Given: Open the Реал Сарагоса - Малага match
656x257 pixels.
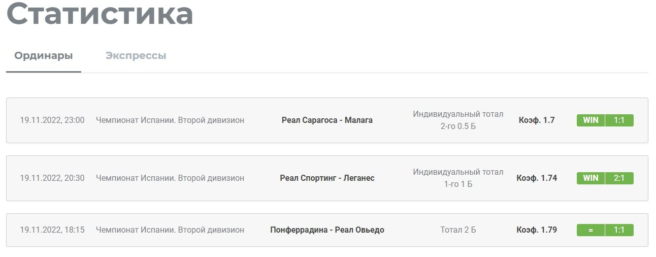Looking at the screenshot, I should click(327, 120).
